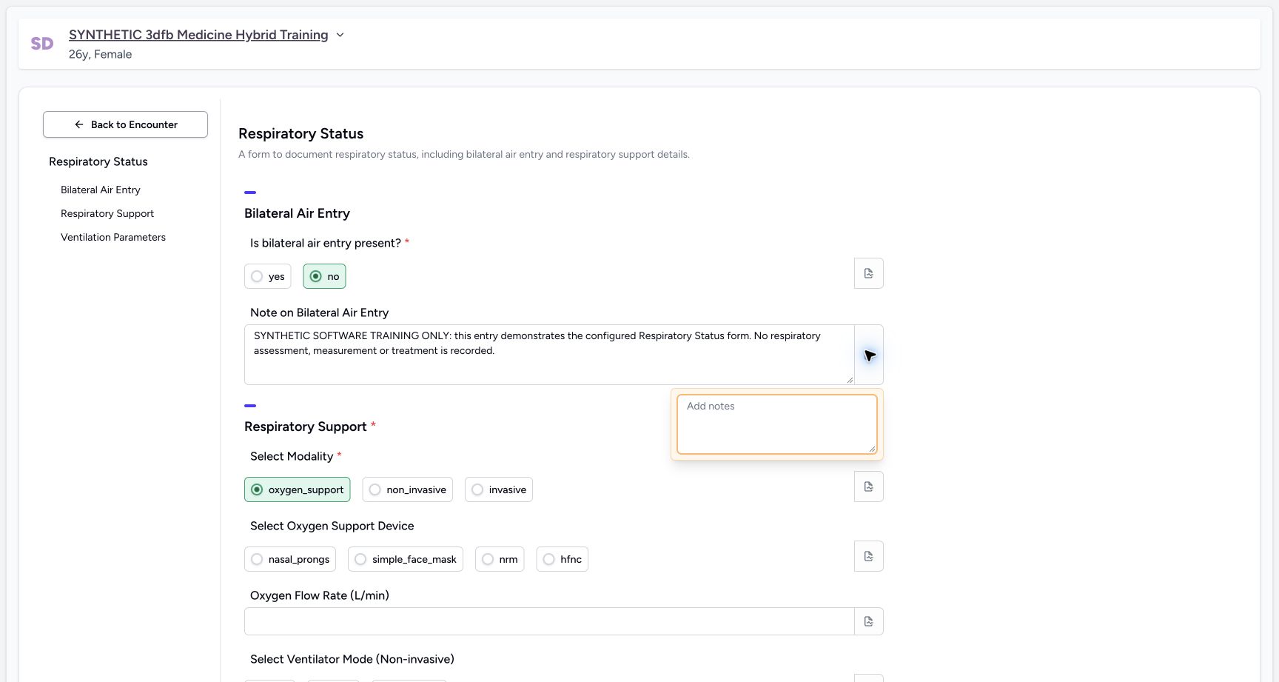1279x682 pixels.
Task: Click the 'Bilateral Air Entry' section heading
Action: coord(297,213)
